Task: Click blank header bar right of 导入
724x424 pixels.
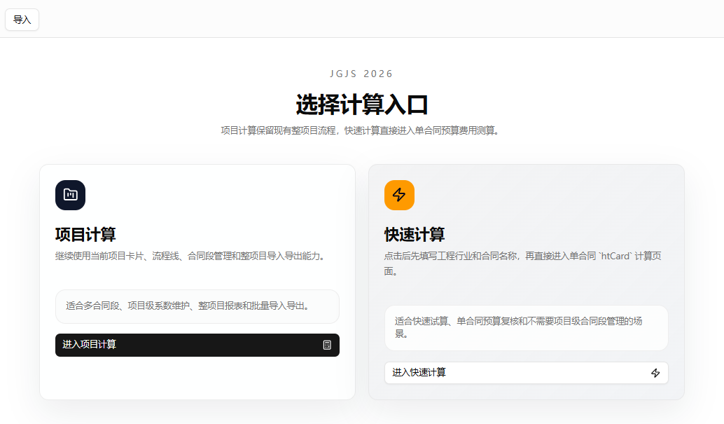Action: [378, 19]
